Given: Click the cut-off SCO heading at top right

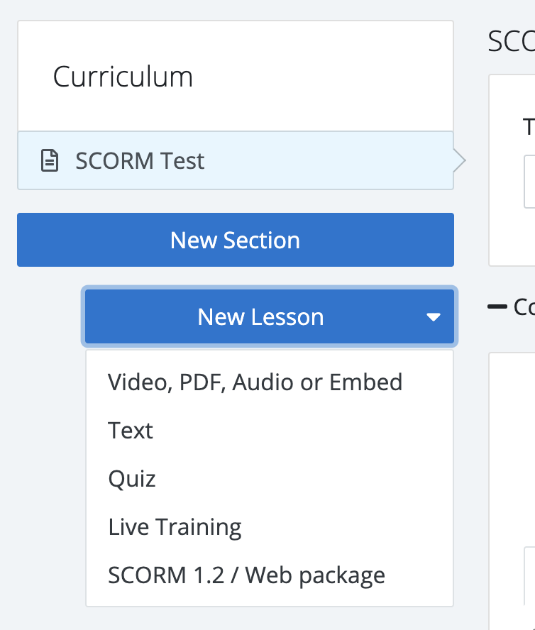Looking at the screenshot, I should [511, 43].
